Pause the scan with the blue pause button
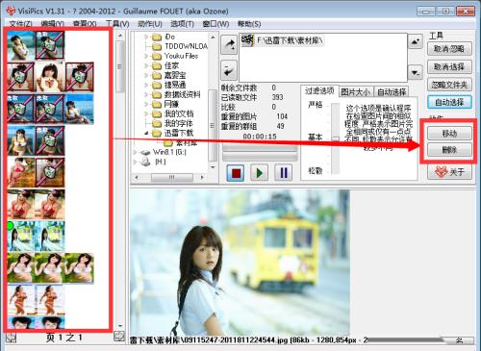Viewport: 481px width, 351px height. (x=284, y=173)
